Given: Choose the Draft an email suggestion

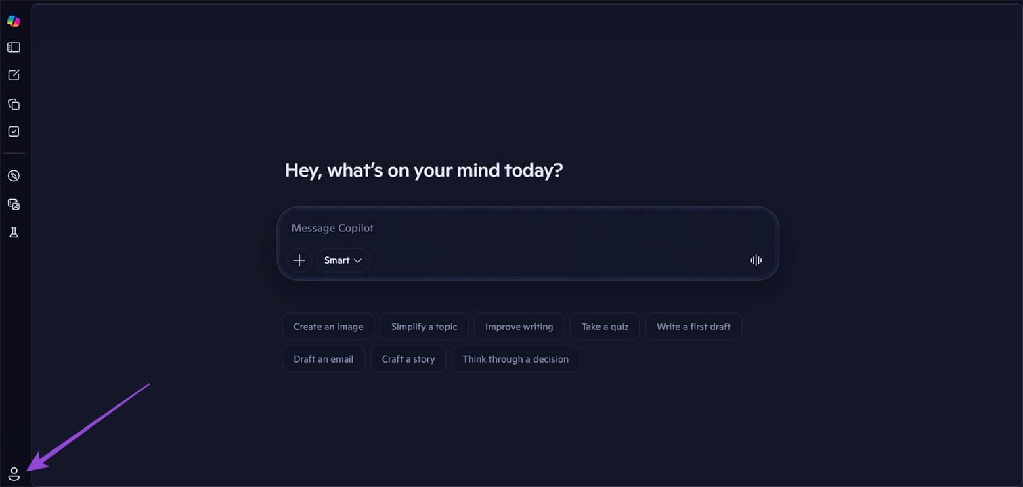Looking at the screenshot, I should [324, 359].
